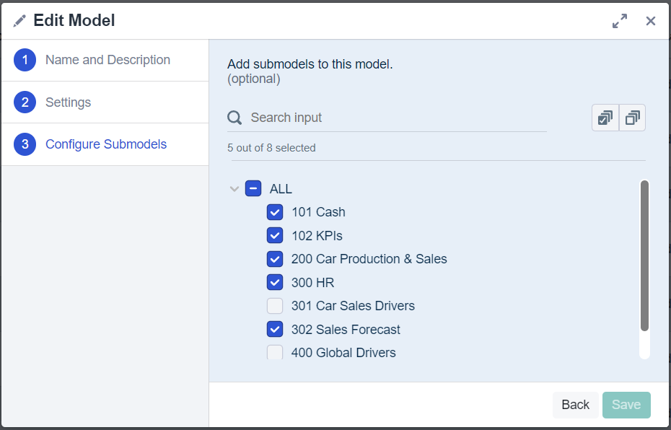
Task: Open the Name and Description step
Action: click(x=108, y=61)
